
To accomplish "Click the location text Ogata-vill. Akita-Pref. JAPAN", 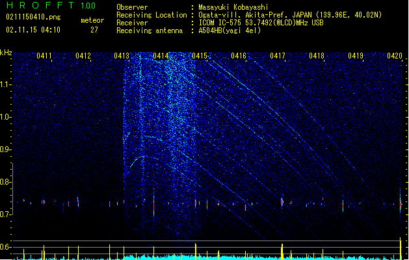I will [x=255, y=15].
